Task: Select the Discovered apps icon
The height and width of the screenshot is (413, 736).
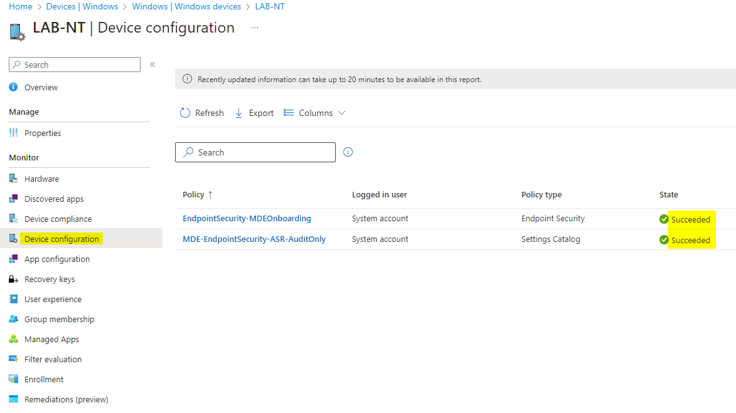Action: point(14,198)
